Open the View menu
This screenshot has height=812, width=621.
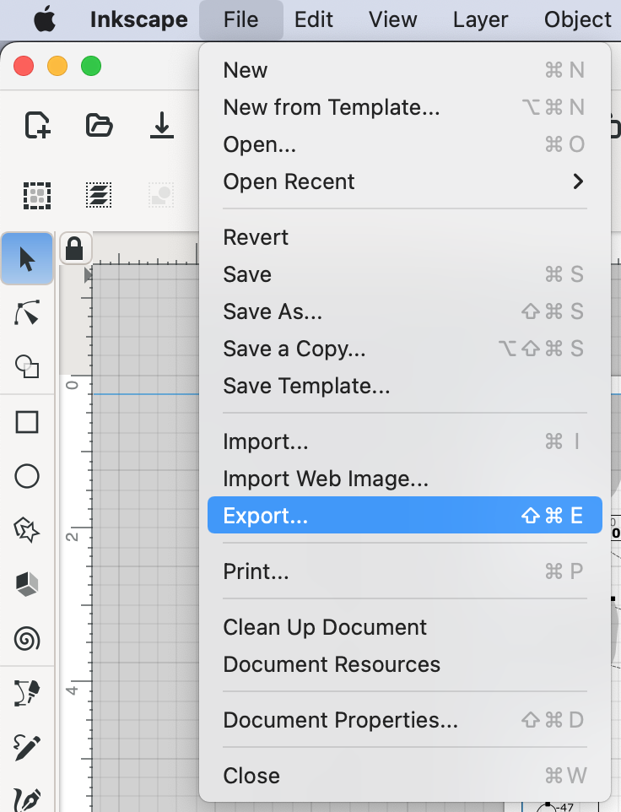pyautogui.click(x=393, y=19)
